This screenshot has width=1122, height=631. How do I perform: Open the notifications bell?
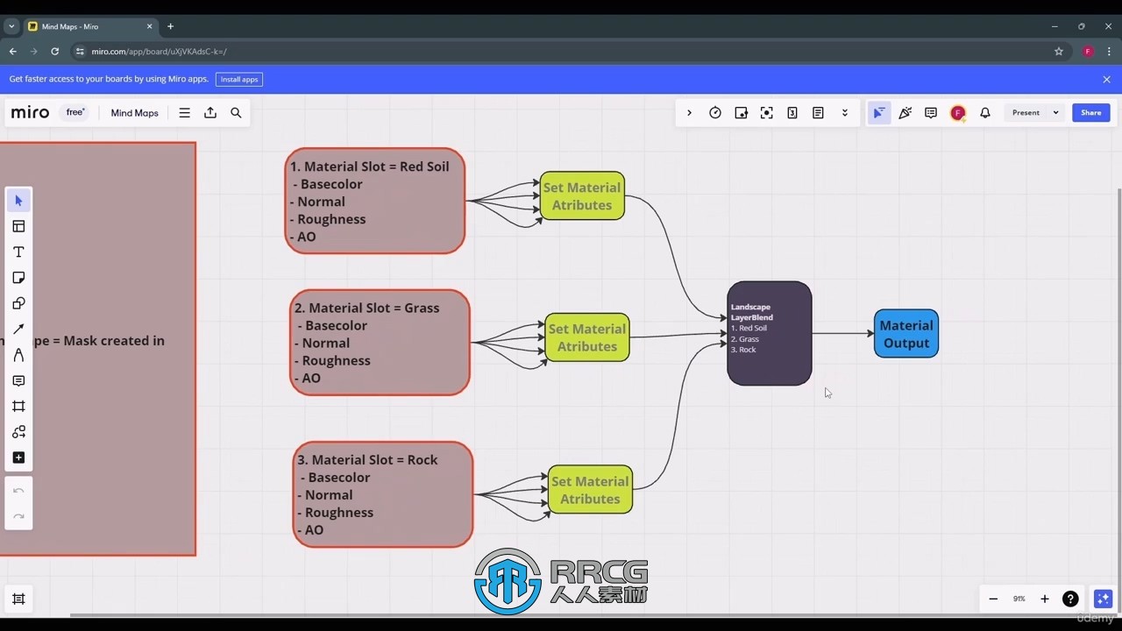(985, 113)
